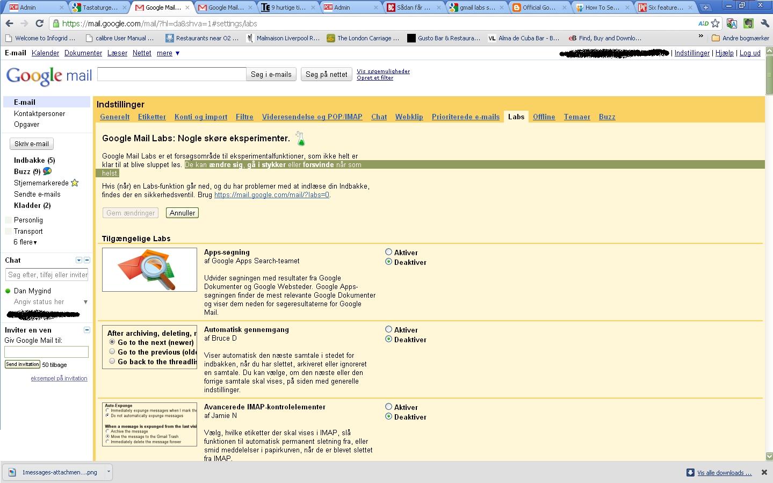Switch to the Temaer settings tab
The image size is (773, 483).
click(577, 117)
